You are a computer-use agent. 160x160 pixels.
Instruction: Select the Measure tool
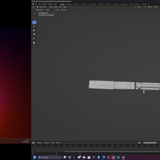click(34, 42)
